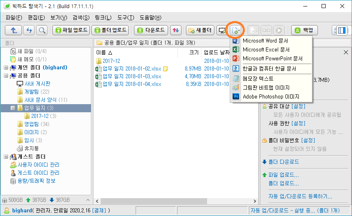Click the [결제] link in status bar
This screenshot has height=216, width=352.
tap(99, 211)
